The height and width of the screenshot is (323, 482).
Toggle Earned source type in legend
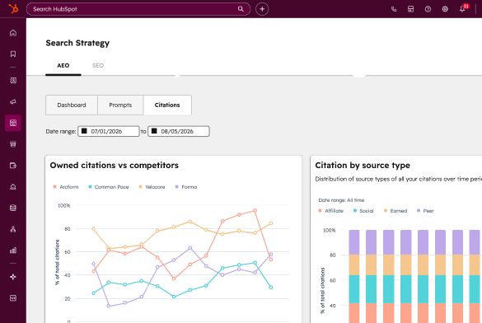[395, 211]
